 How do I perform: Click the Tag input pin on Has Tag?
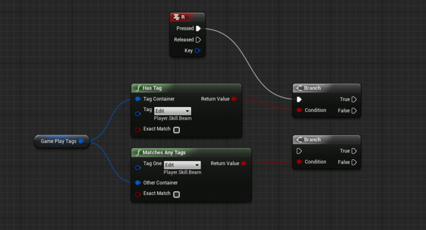[x=138, y=114]
